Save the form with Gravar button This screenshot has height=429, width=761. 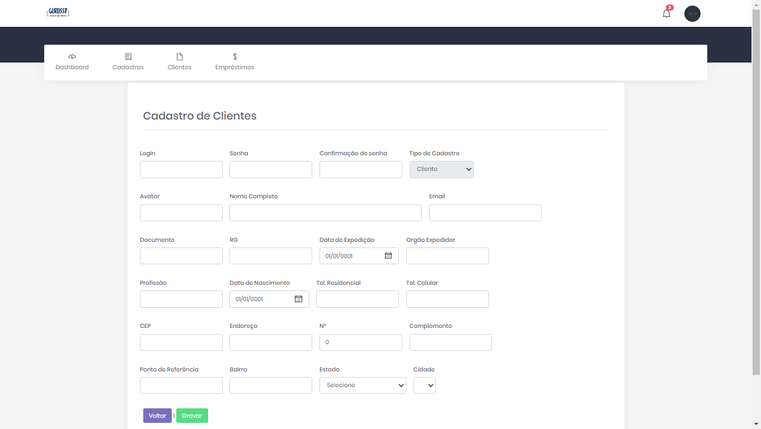pyautogui.click(x=192, y=416)
